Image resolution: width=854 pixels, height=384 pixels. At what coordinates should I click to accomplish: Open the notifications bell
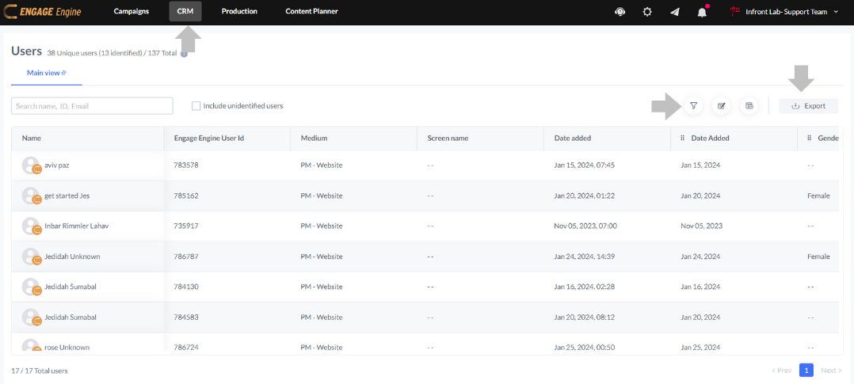pos(702,12)
